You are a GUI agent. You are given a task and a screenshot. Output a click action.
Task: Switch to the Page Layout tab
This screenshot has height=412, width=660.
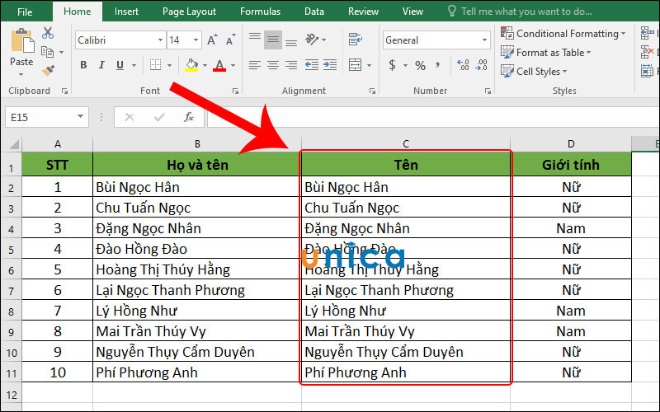[x=189, y=12]
